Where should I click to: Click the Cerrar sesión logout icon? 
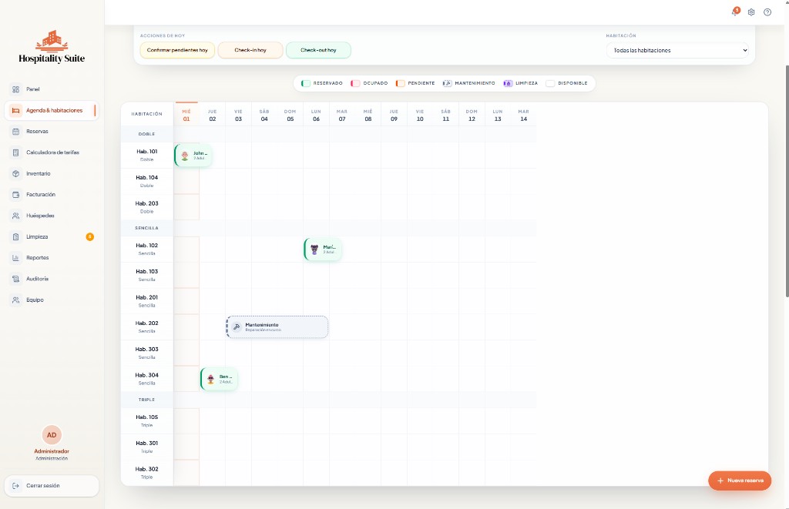[16, 486]
